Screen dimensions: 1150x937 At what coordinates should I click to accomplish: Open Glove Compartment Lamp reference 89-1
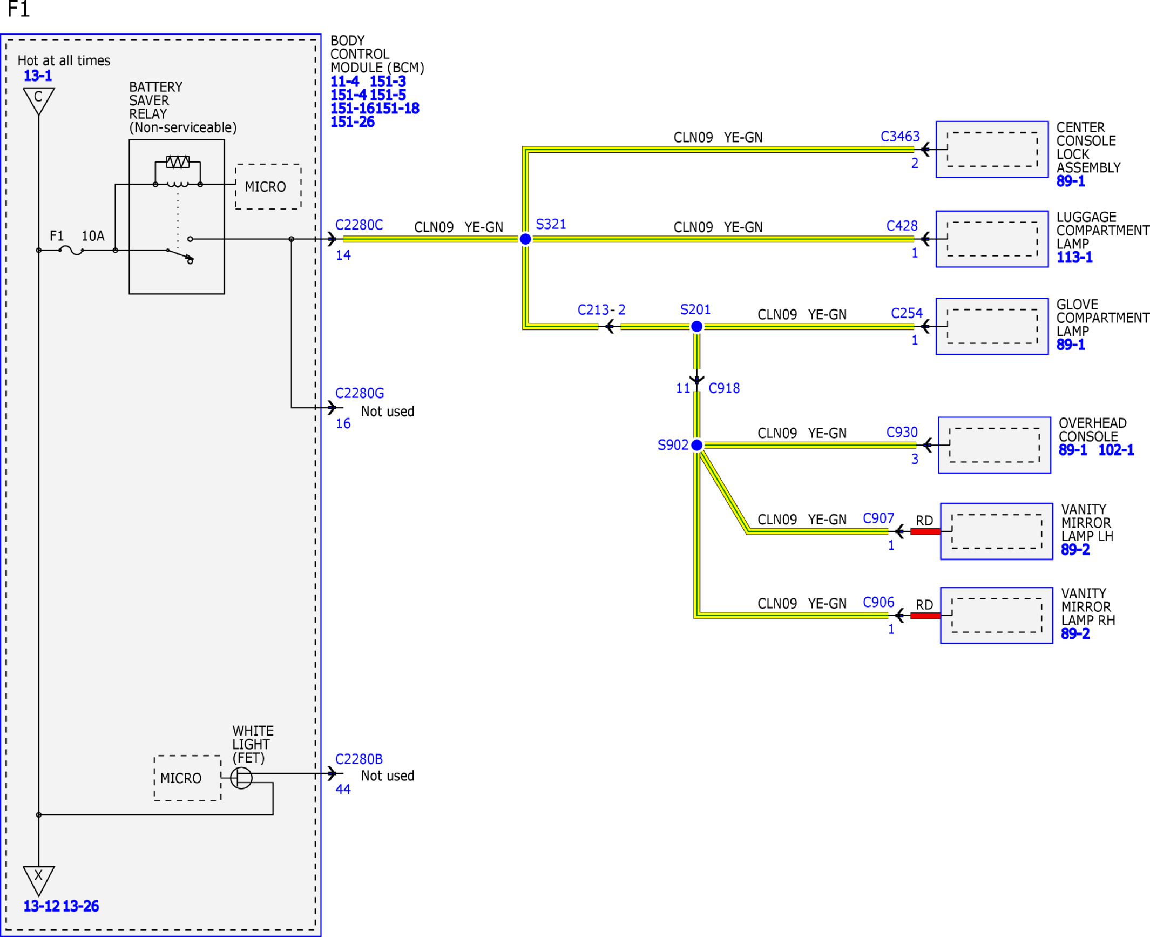pyautogui.click(x=1071, y=345)
